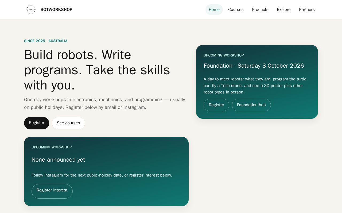Click 'Foundation · Saturday 3 October 2026' title

254,66
